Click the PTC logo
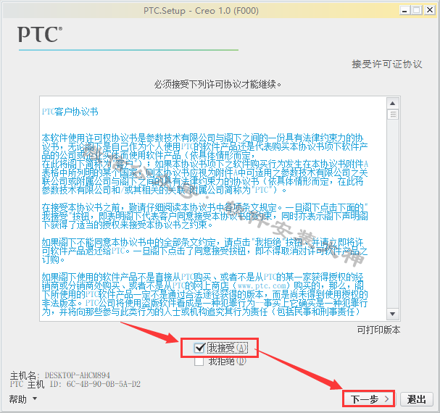 [40, 35]
